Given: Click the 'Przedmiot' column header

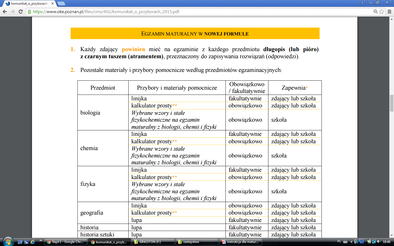Looking at the screenshot, I should pos(103,88).
